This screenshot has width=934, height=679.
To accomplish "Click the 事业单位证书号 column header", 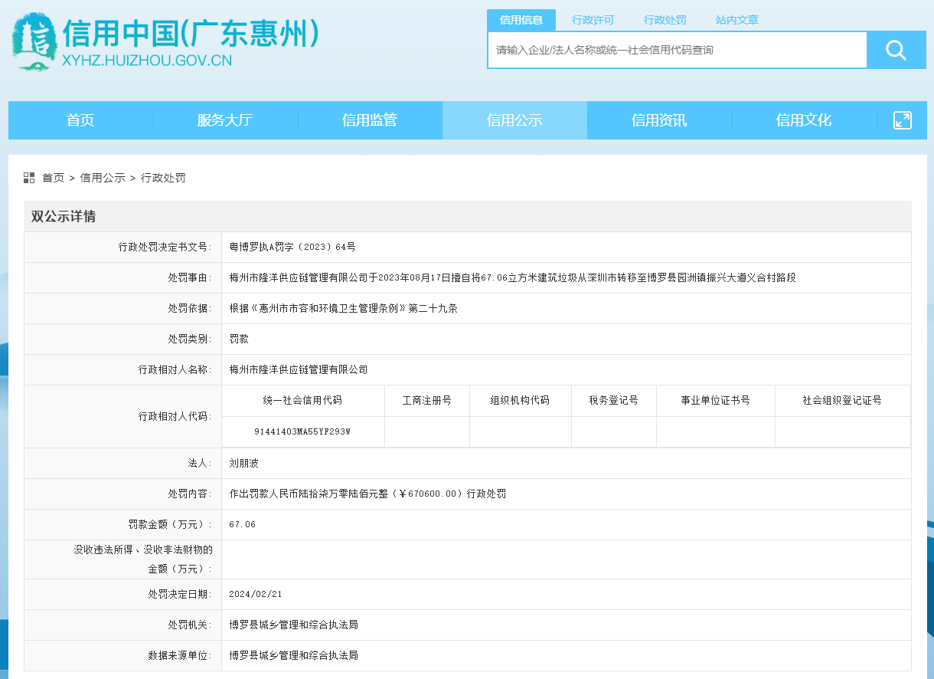I will (715, 400).
